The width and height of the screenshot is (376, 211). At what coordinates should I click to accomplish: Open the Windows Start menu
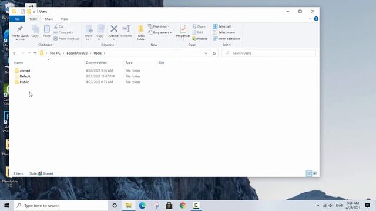(x=6, y=206)
